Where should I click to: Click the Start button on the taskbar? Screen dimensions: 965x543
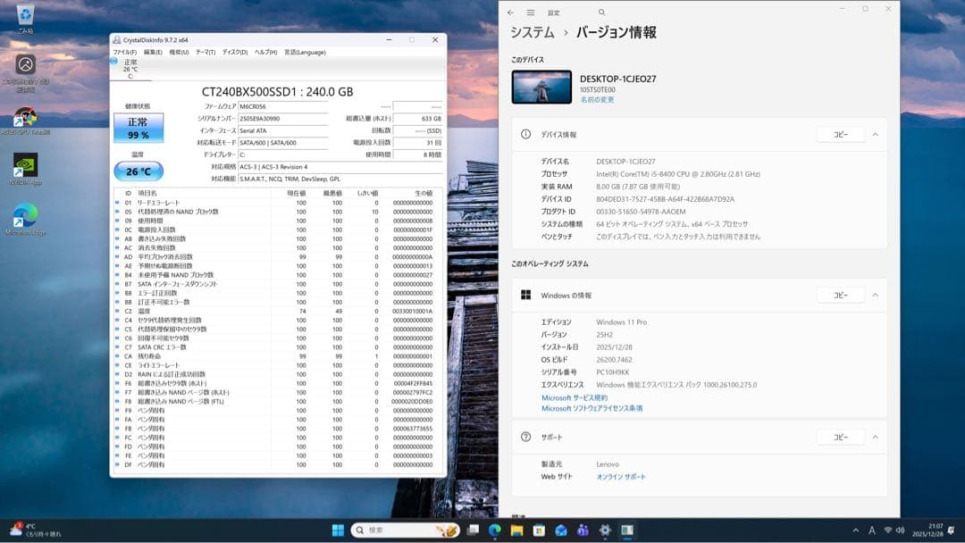337,530
